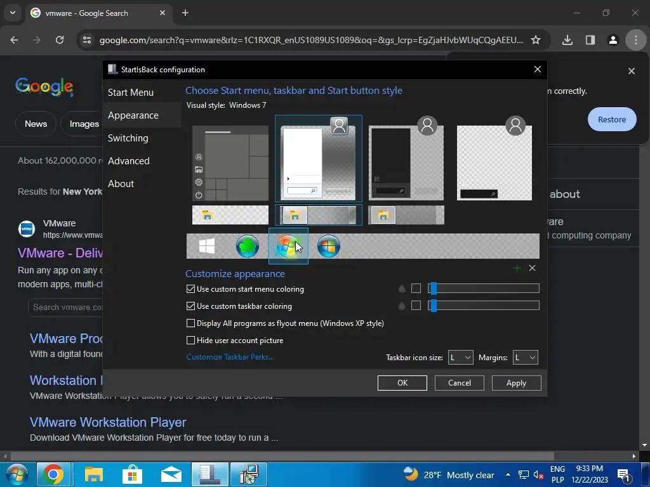Select the Windows 10 flat start button style
The height and width of the screenshot is (487, 650).
(207, 246)
